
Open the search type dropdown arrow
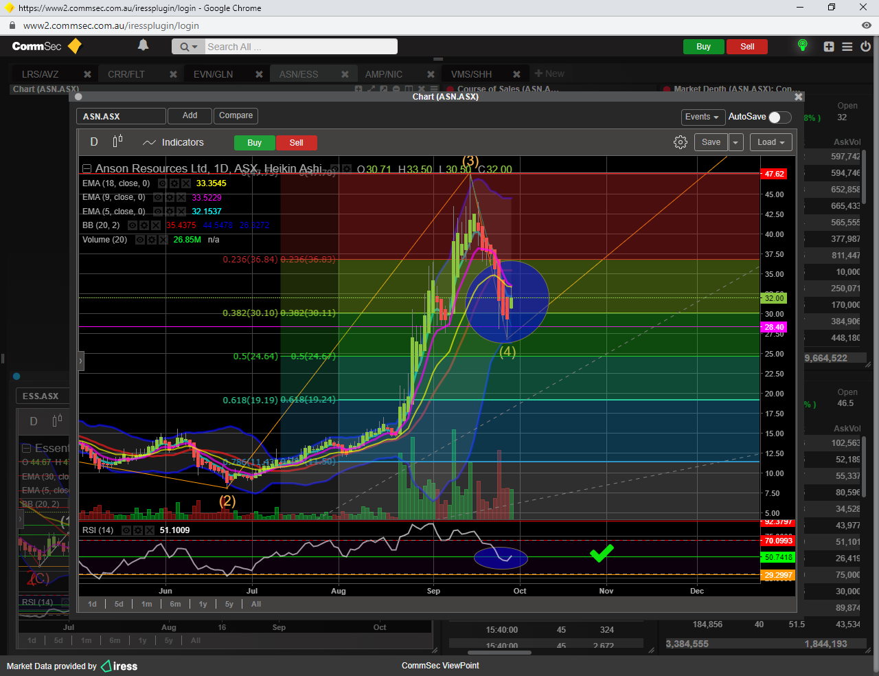(194, 47)
